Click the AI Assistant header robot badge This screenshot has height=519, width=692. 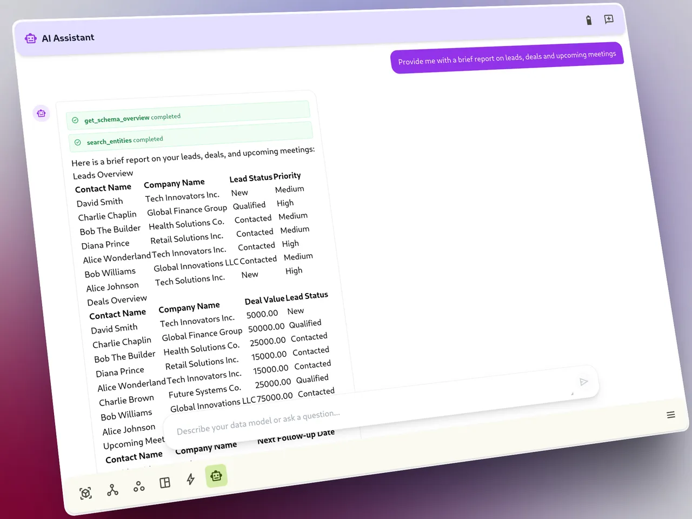pos(31,38)
